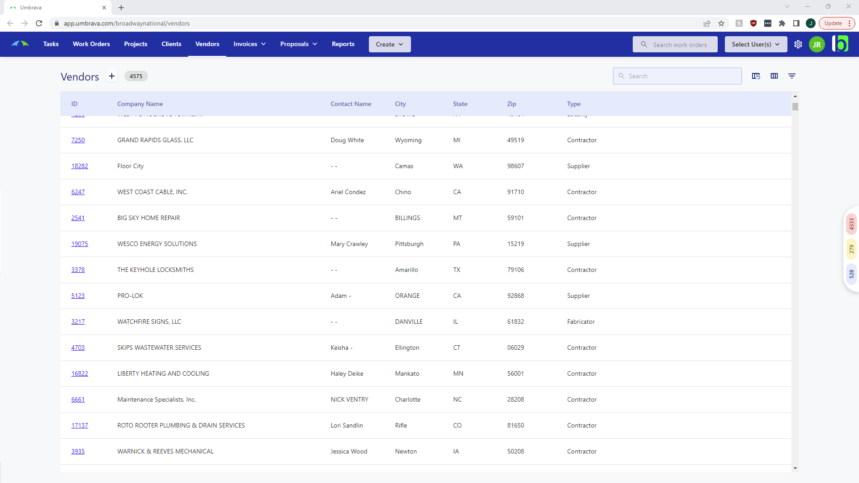The image size is (859, 483).
Task: Click the Umbrava logo in the navigation bar
Action: (x=20, y=44)
